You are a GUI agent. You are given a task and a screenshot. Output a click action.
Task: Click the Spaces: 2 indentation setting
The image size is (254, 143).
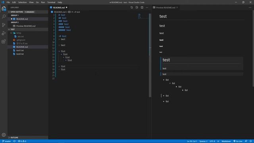[x=203, y=141]
